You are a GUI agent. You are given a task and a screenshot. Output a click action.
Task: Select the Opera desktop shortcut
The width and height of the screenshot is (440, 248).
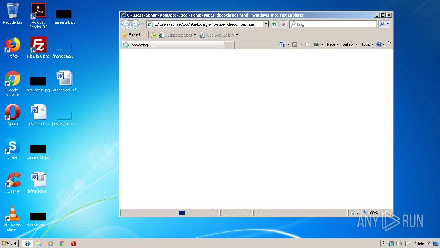tap(12, 115)
